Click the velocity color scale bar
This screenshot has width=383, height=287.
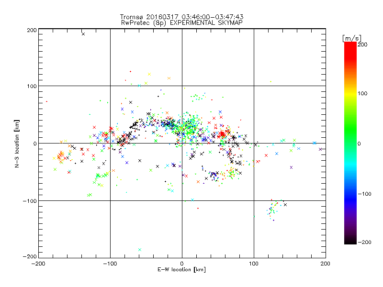pyautogui.click(x=350, y=143)
